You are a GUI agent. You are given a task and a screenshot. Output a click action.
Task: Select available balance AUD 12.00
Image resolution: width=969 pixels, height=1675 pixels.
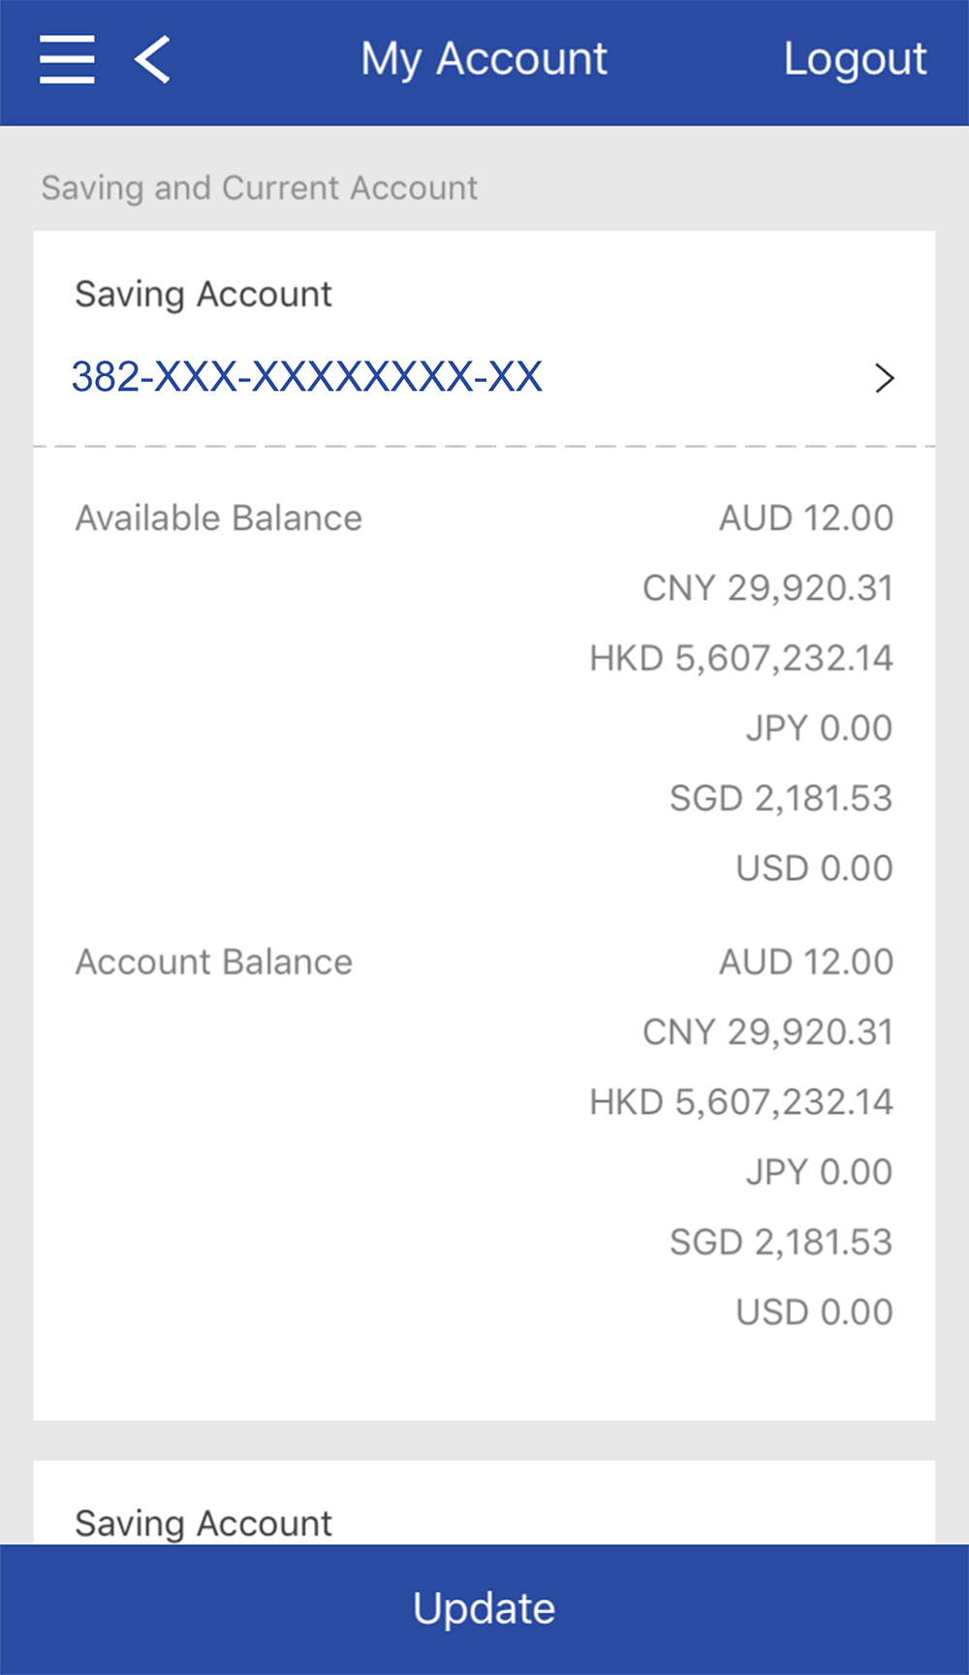tap(805, 519)
